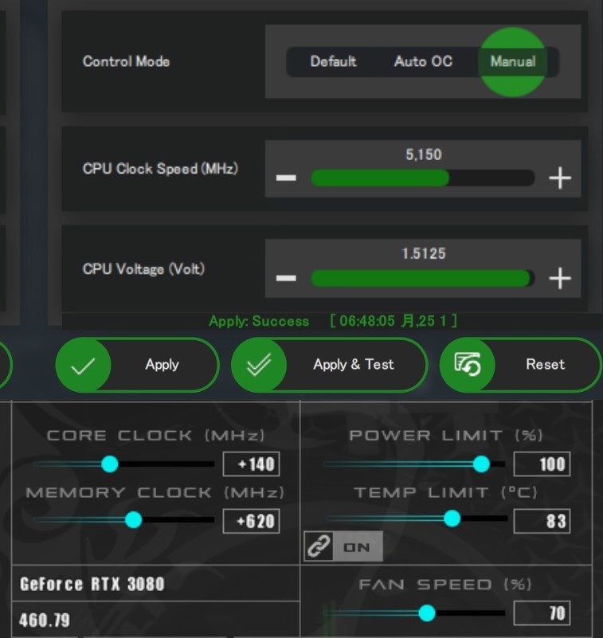603x638 pixels.
Task: Click the Control Mode label
Action: coord(126,61)
